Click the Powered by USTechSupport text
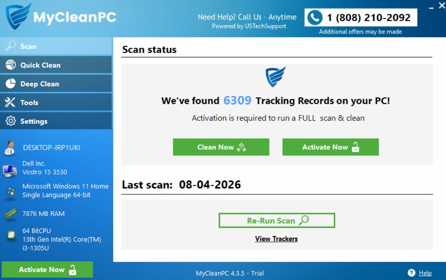This screenshot has width=446, height=280. pos(249,26)
